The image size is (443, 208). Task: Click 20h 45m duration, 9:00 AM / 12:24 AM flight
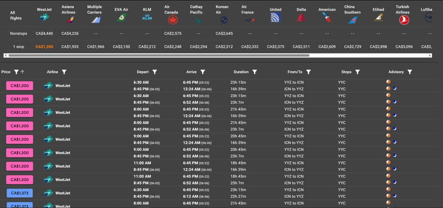238,136
